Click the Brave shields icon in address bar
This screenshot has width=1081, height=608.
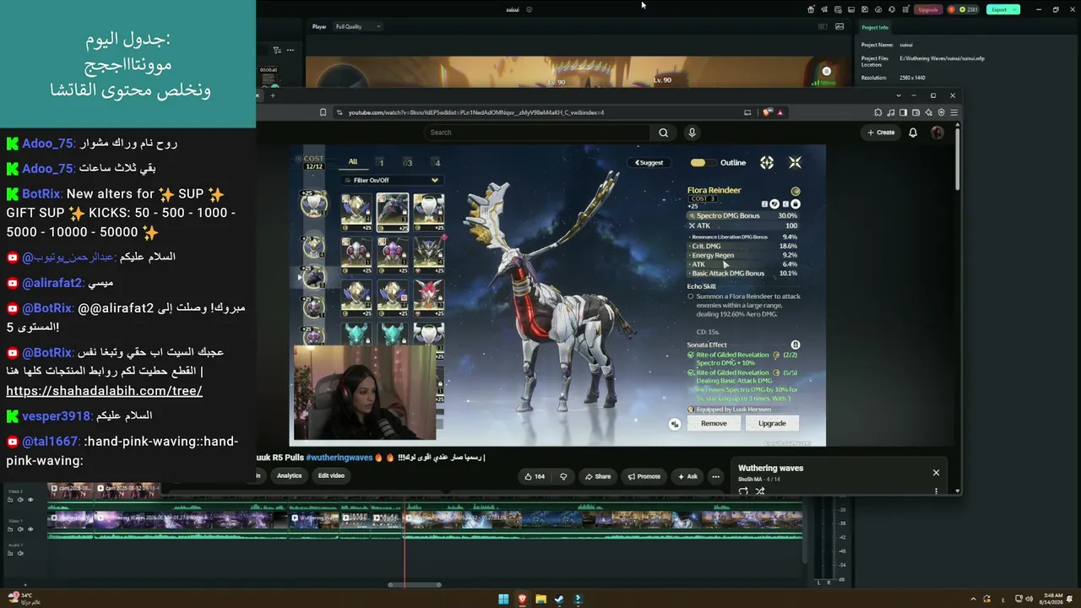tap(767, 112)
